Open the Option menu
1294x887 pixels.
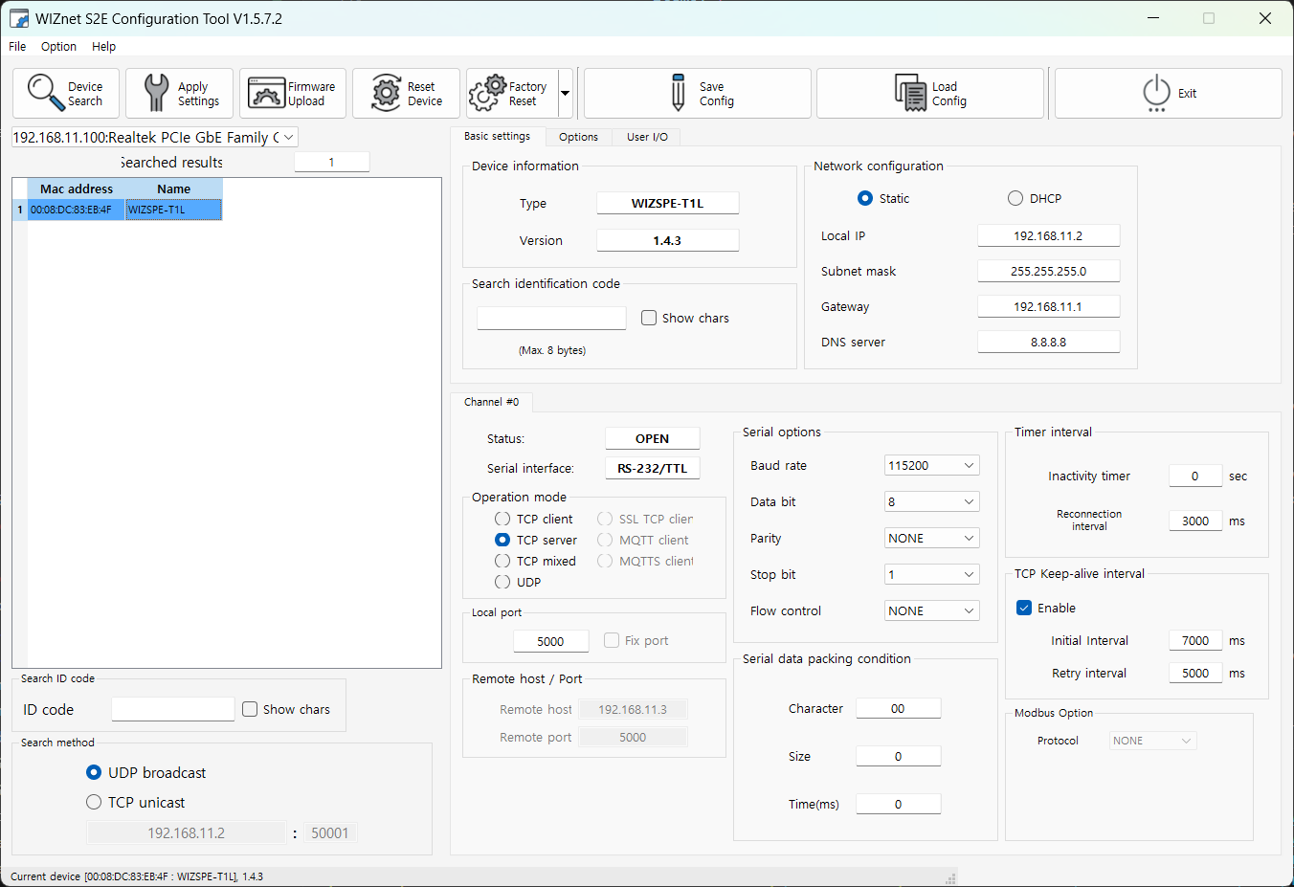point(58,46)
